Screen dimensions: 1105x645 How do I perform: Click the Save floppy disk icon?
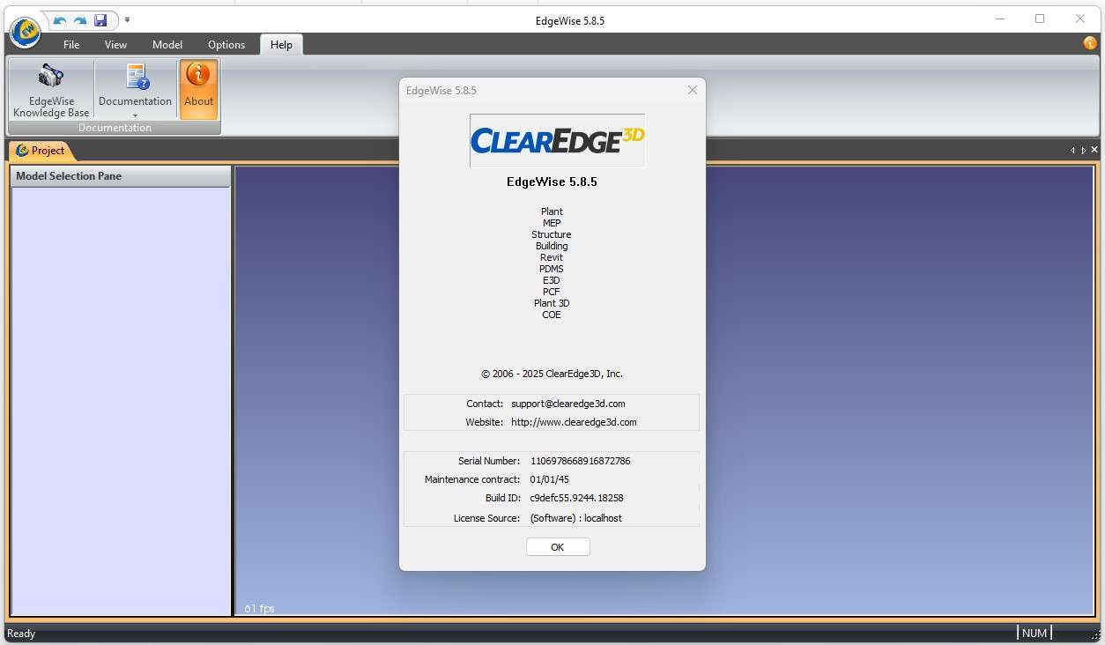(100, 20)
